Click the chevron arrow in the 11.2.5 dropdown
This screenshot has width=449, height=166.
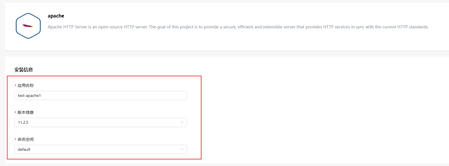point(182,122)
